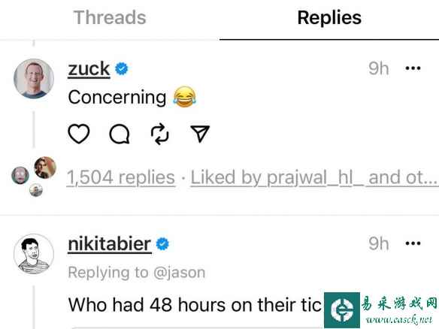Image resolution: width=439 pixels, height=329 pixels.
Task: Tap the repost arrows icon under zuck's post
Action: (160, 134)
